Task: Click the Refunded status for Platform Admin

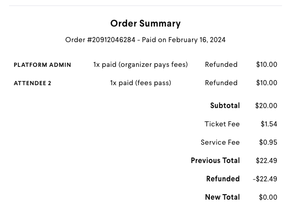Action: point(221,65)
